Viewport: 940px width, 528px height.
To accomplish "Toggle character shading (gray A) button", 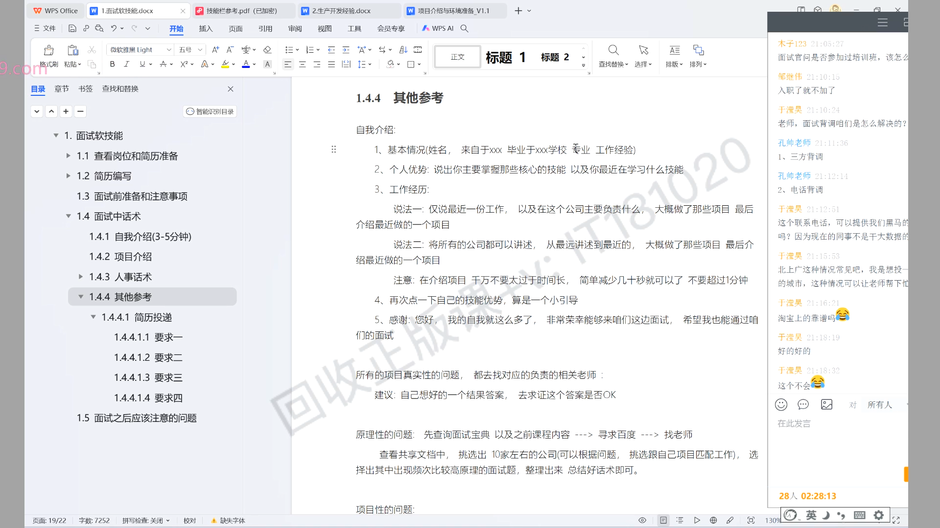I will click(267, 64).
